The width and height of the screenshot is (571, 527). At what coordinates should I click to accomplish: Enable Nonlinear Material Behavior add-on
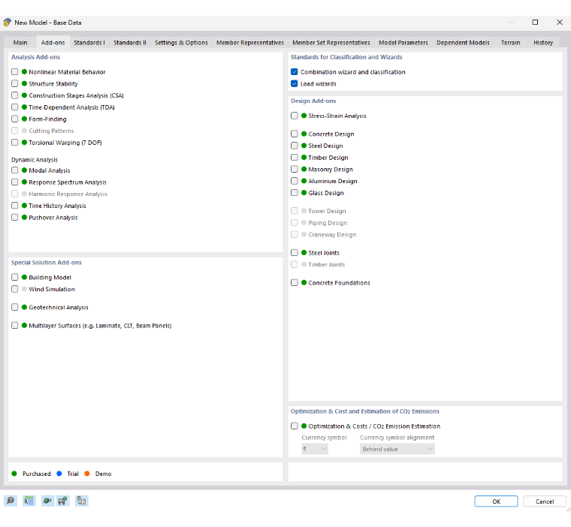14,72
